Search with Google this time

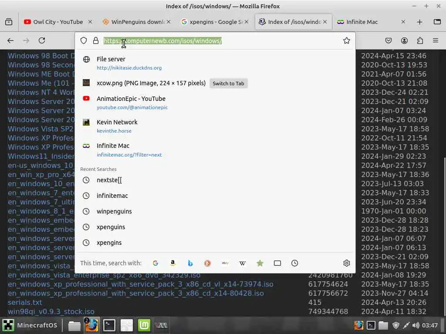click(x=155, y=263)
